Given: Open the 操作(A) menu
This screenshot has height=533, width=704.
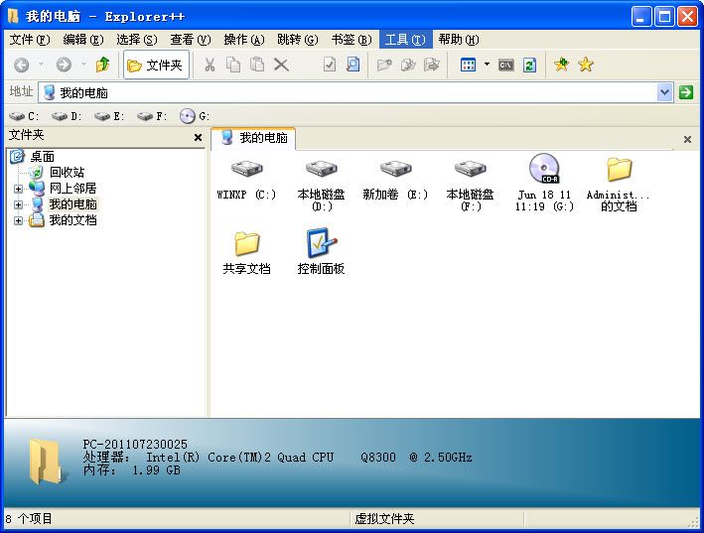Looking at the screenshot, I should point(244,40).
